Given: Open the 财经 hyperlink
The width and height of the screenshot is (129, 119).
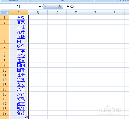Looking at the screenshot, I should point(21,56).
